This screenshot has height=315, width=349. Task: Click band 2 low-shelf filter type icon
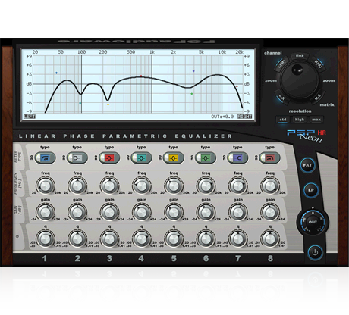point(77,158)
